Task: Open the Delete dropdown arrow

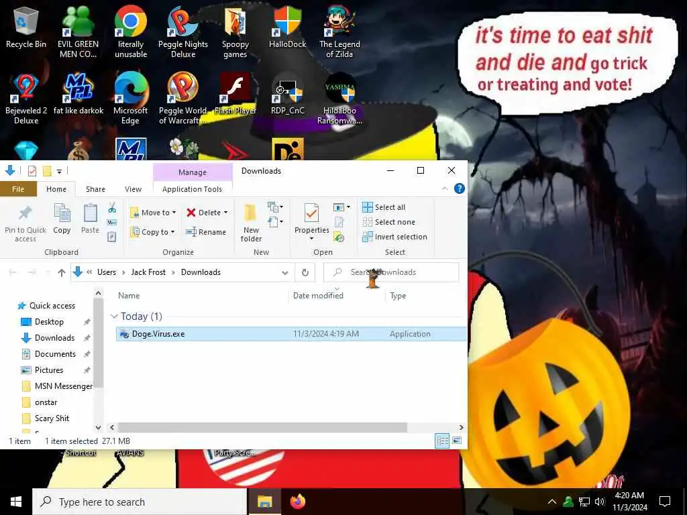Action: (x=226, y=213)
